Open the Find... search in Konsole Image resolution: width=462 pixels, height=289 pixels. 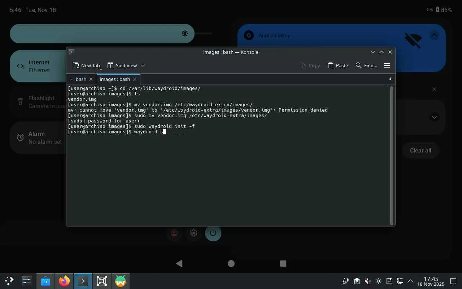pyautogui.click(x=366, y=65)
